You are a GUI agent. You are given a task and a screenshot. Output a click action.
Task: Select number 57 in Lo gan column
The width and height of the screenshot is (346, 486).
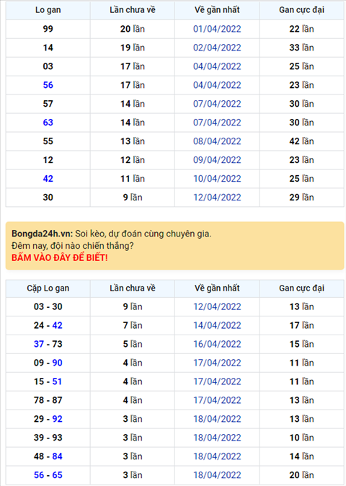(x=48, y=104)
